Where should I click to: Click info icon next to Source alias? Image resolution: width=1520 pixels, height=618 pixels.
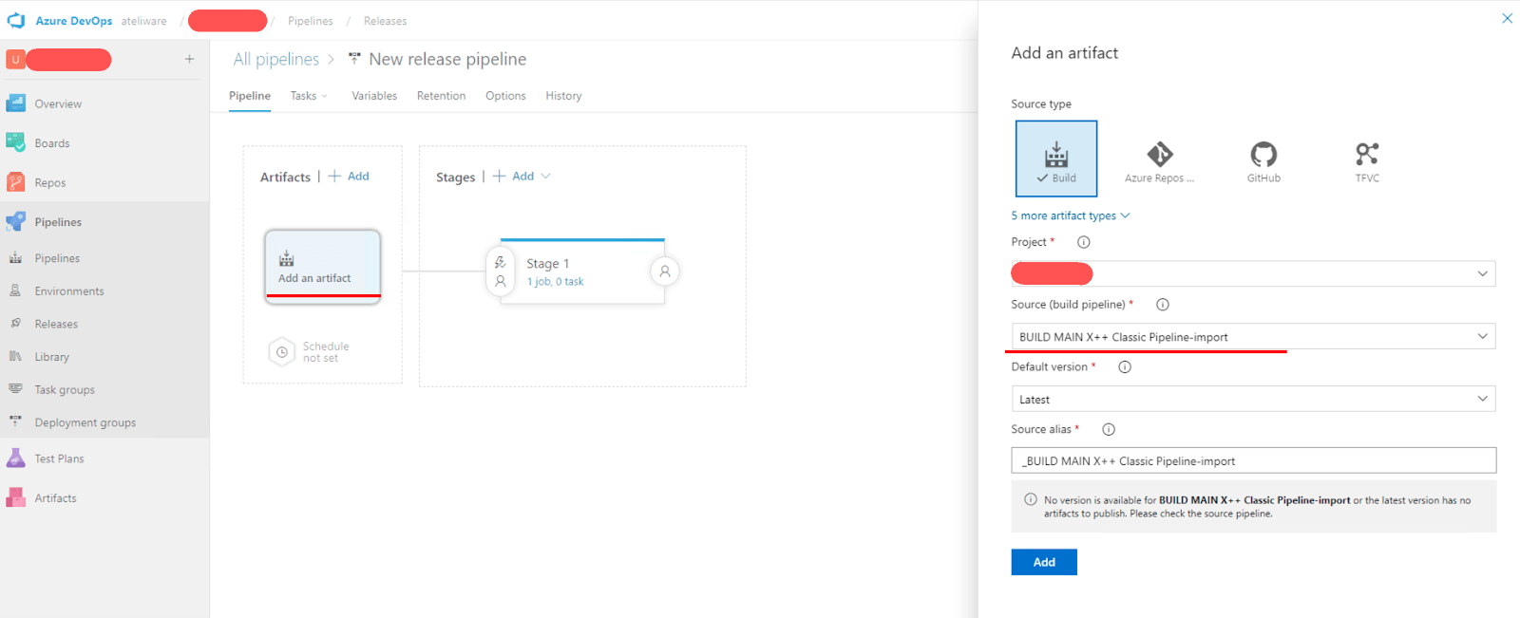click(x=1108, y=429)
